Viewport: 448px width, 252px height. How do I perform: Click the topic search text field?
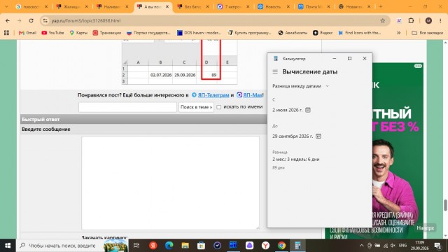point(127,107)
